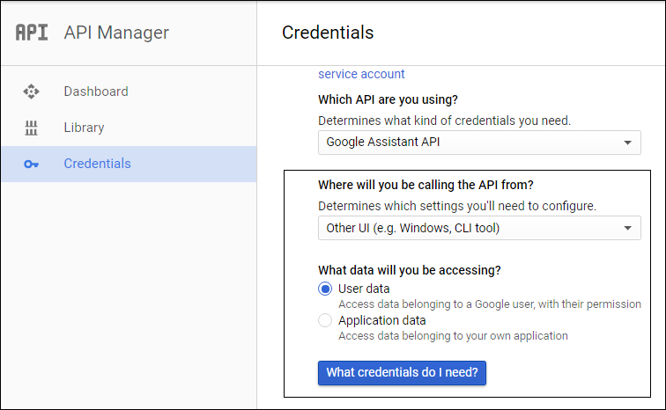
Task: Click the Credentials page heading
Action: point(328,33)
